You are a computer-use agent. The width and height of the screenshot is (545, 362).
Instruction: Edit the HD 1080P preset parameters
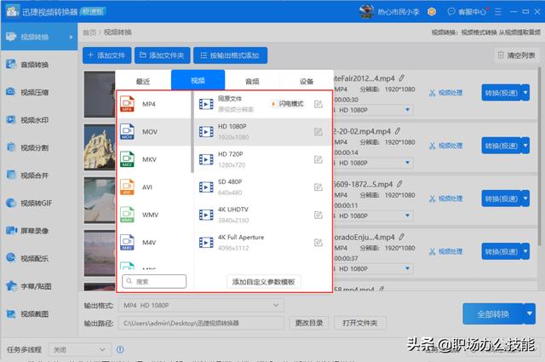(x=318, y=132)
